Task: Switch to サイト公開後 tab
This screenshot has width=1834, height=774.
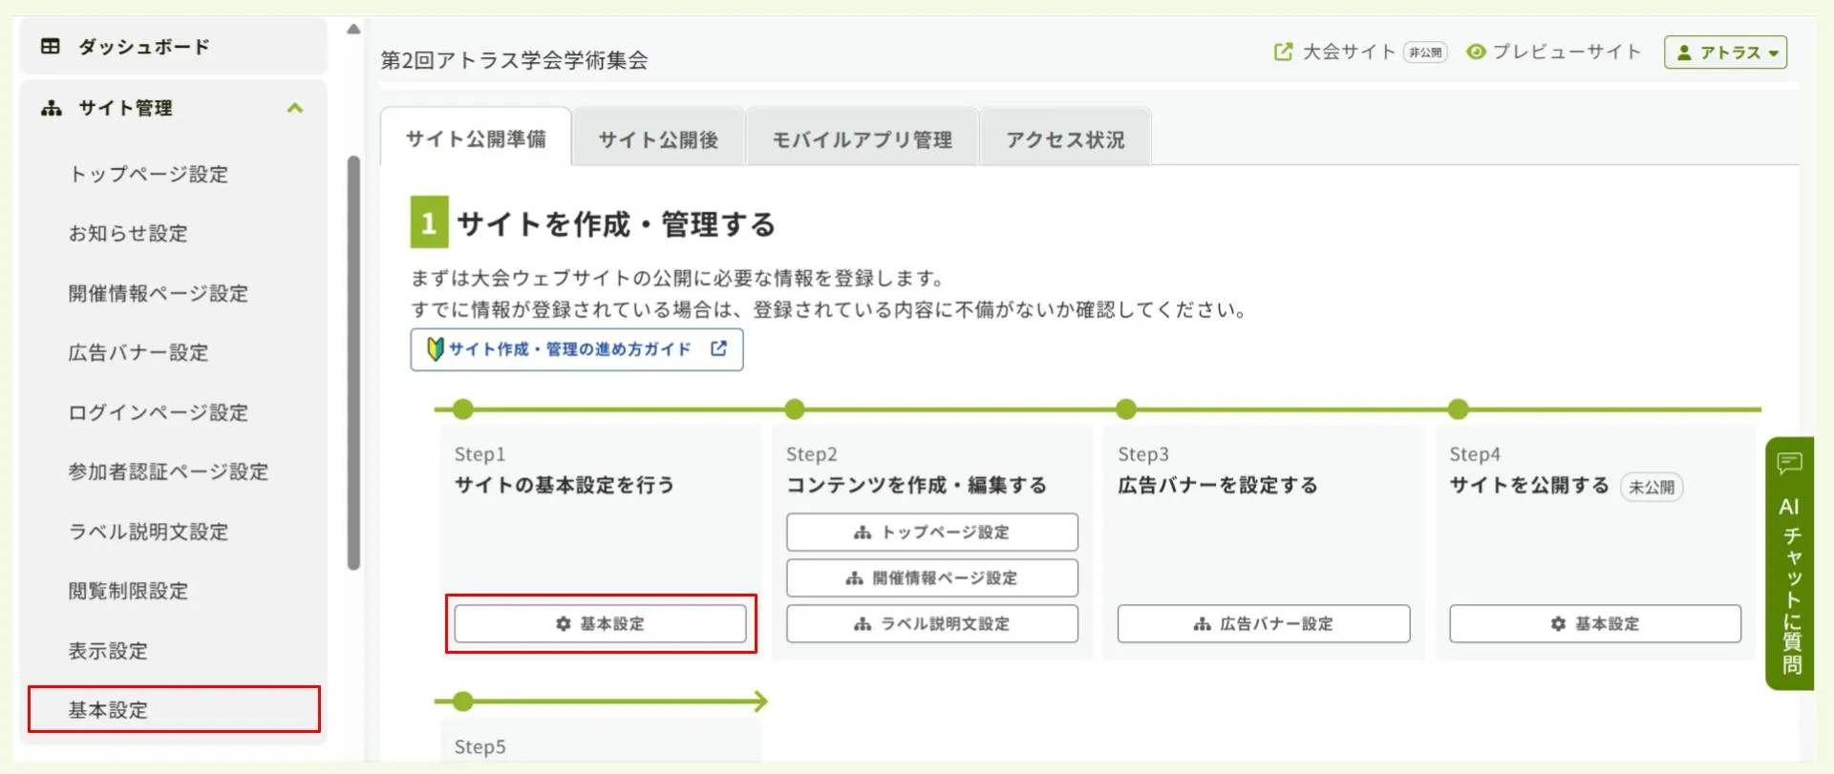Action: coord(658,139)
